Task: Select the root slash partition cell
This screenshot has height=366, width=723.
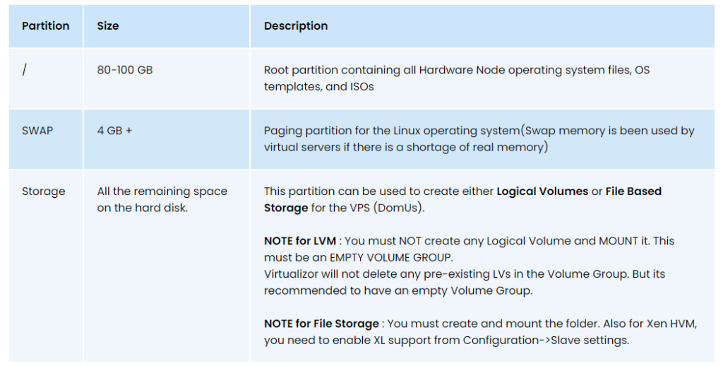Action: point(46,78)
